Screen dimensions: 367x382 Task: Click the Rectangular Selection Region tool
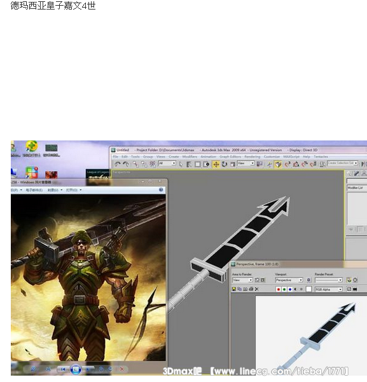(x=198, y=165)
